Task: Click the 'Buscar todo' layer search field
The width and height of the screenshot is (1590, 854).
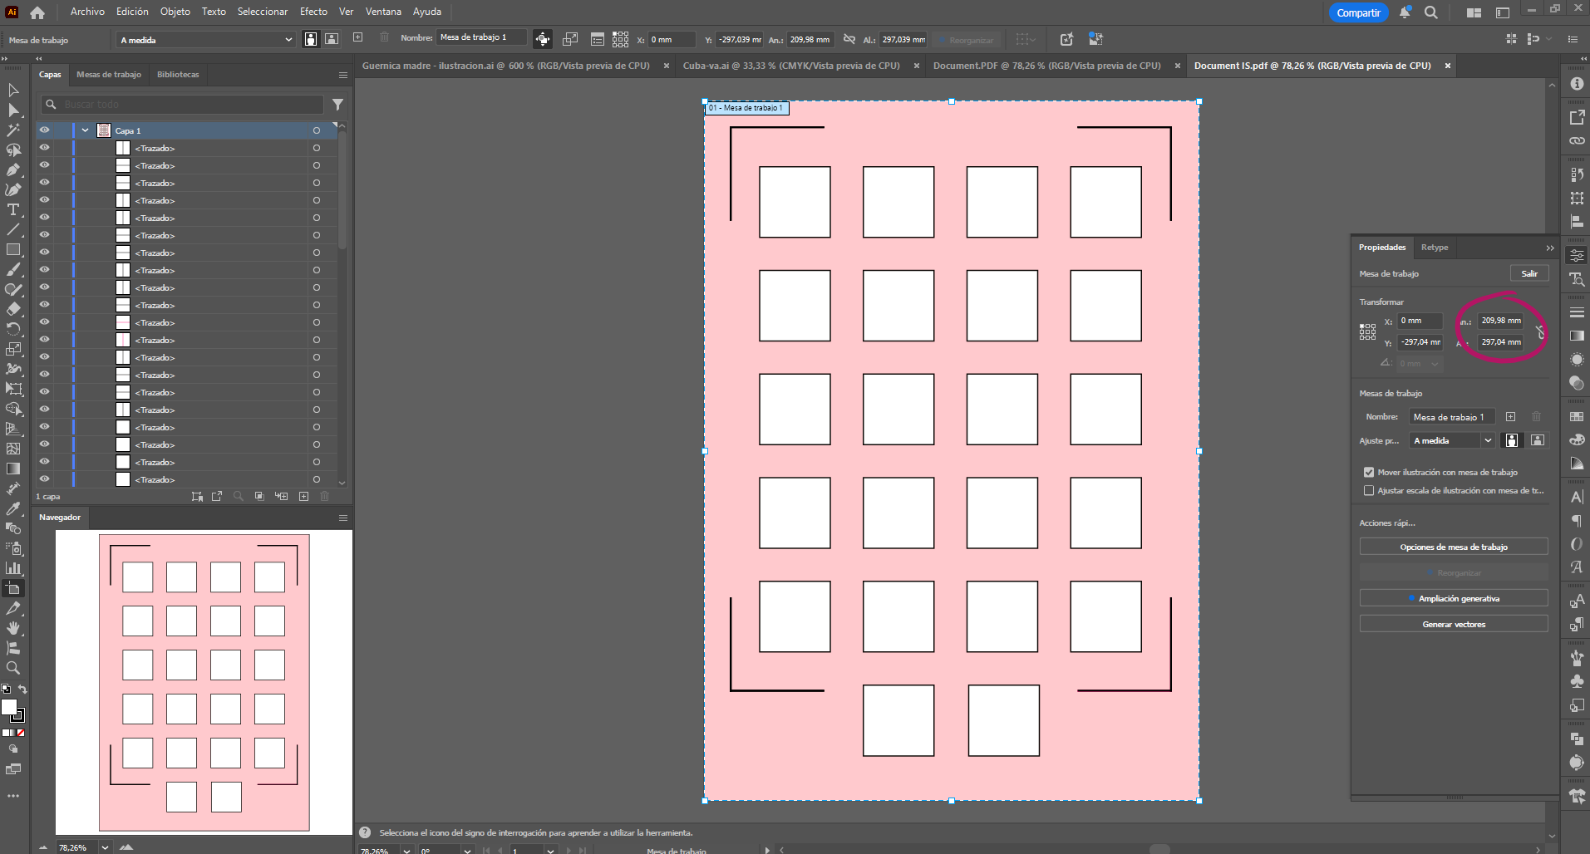Action: [x=183, y=105]
